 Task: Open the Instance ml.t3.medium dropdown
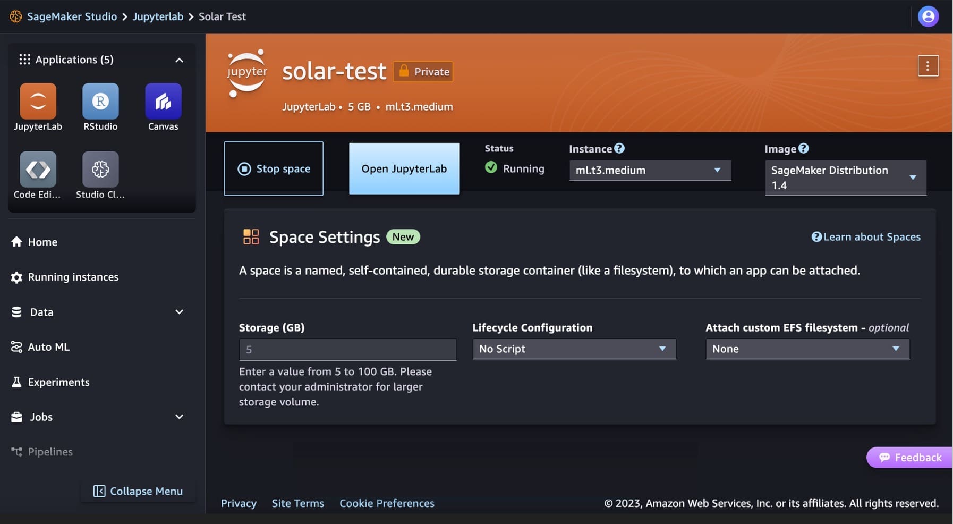[x=650, y=170]
